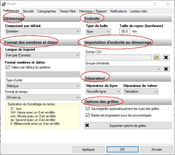Click the Appliquer button

88,150
